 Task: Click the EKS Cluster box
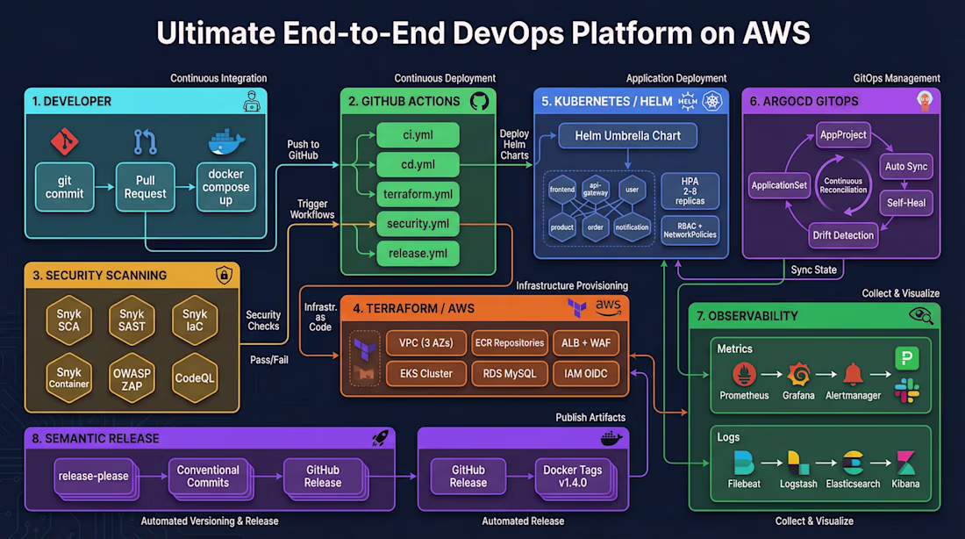coord(425,373)
